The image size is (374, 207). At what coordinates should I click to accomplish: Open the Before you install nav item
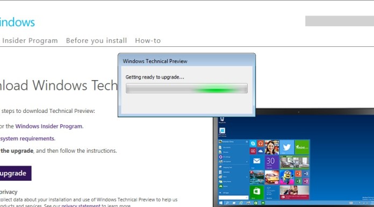coord(96,40)
